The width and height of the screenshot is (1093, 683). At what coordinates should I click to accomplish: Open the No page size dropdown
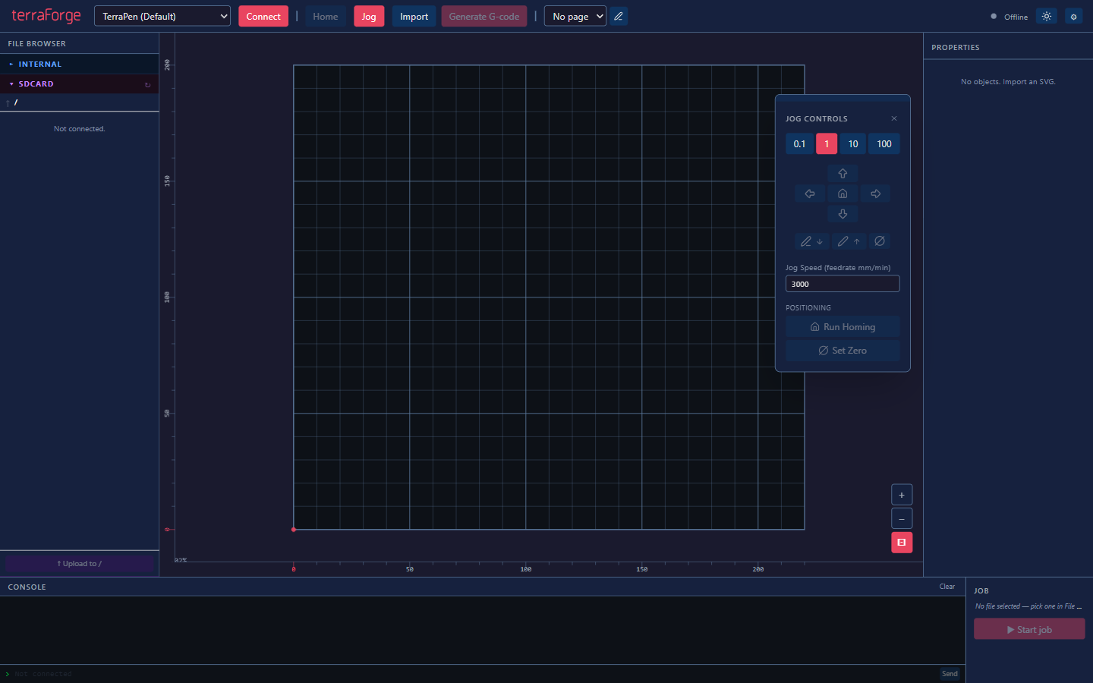coord(575,16)
